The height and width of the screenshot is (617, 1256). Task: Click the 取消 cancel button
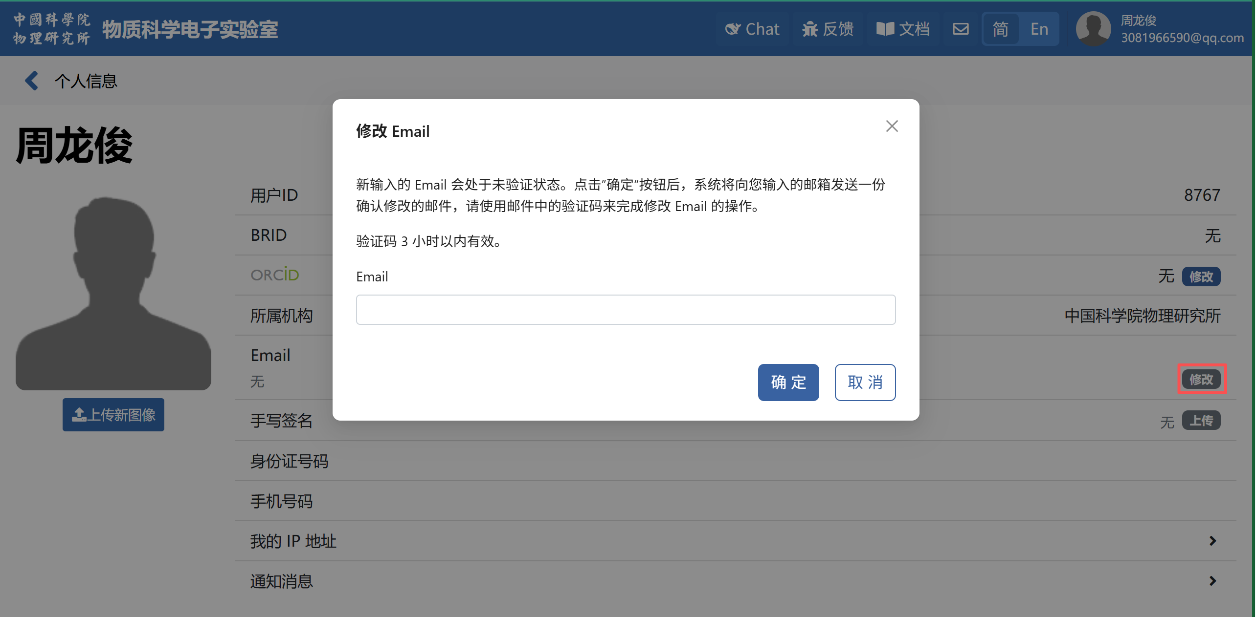(865, 382)
